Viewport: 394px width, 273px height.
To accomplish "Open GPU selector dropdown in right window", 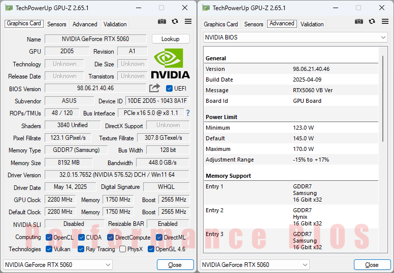I will 254,265.
